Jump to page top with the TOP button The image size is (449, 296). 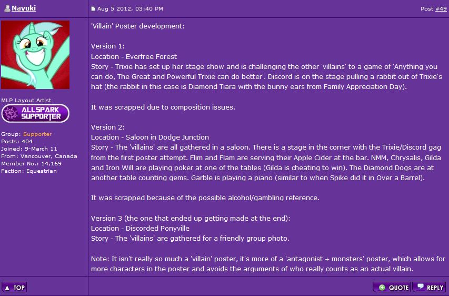[14, 288]
